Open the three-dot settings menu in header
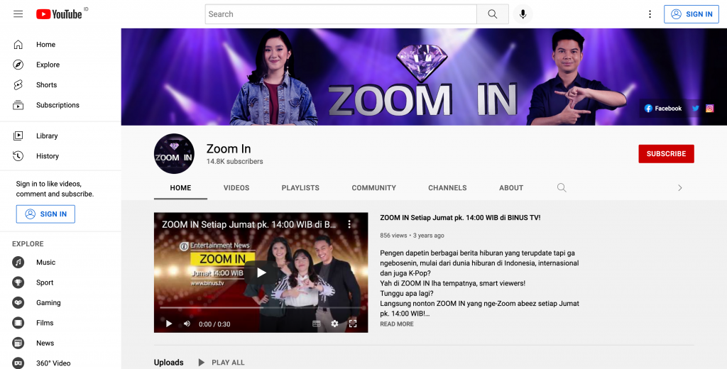This screenshot has width=727, height=369. click(x=650, y=14)
